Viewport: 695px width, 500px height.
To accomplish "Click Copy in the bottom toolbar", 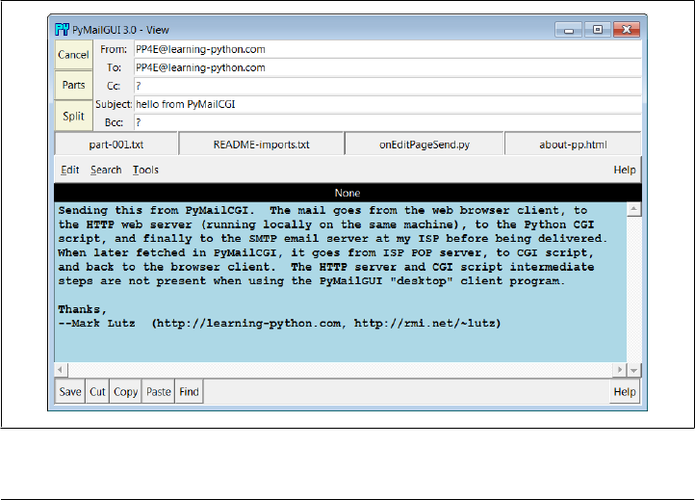I will (125, 392).
